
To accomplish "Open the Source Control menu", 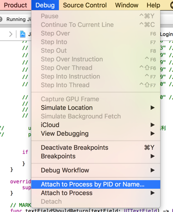I will [x=85, y=5].
